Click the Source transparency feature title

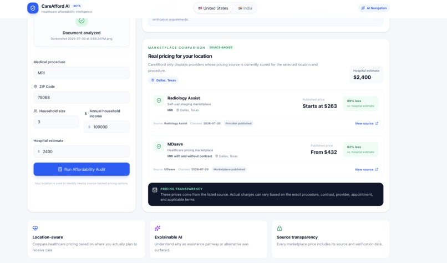[x=297, y=237]
